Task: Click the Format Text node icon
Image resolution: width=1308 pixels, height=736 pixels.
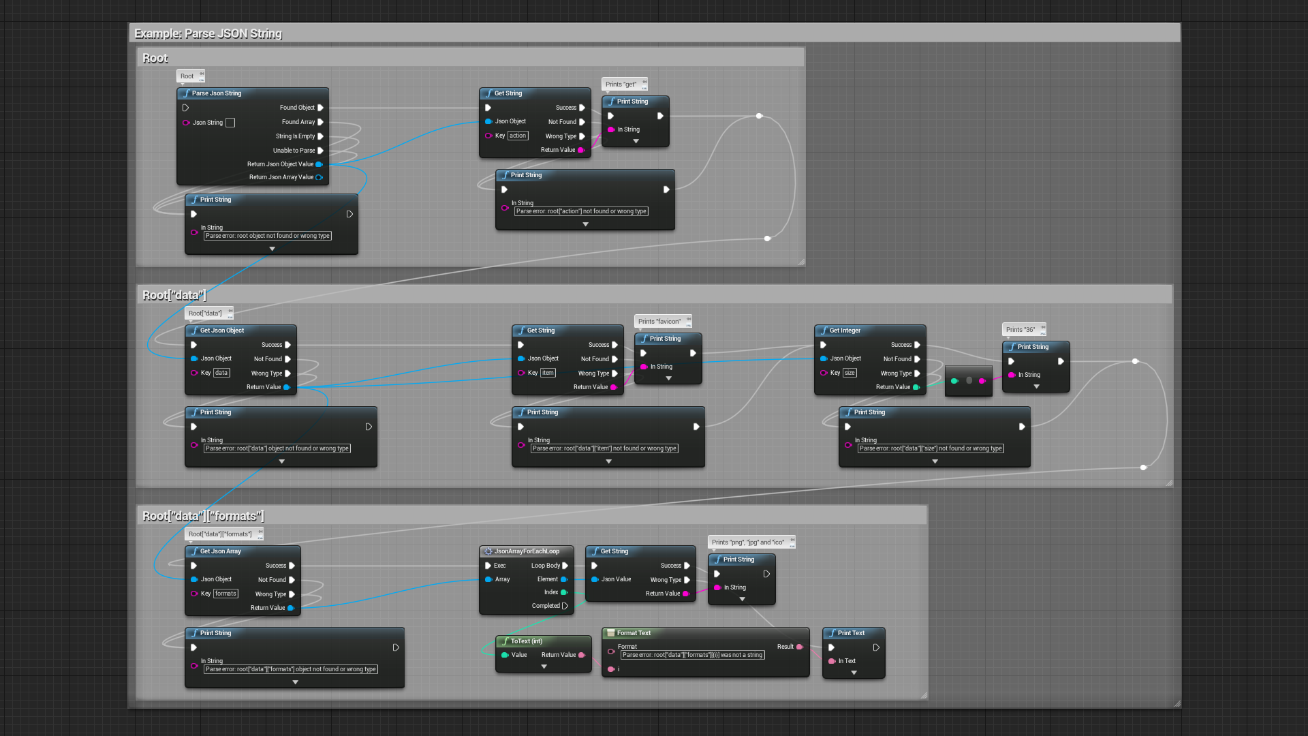Action: click(611, 633)
